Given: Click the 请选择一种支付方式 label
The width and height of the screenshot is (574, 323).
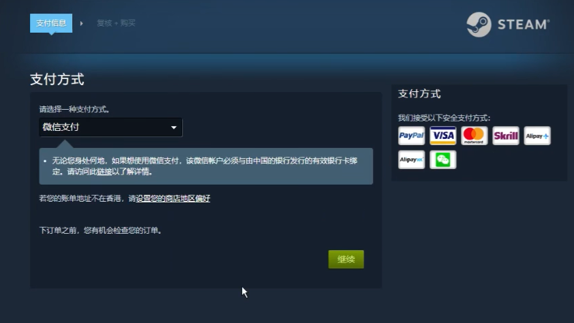Looking at the screenshot, I should pyautogui.click(x=74, y=109).
